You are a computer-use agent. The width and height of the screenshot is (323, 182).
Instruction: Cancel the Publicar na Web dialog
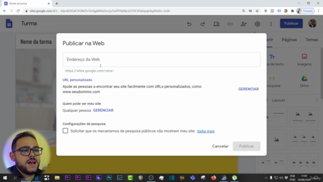[220, 146]
